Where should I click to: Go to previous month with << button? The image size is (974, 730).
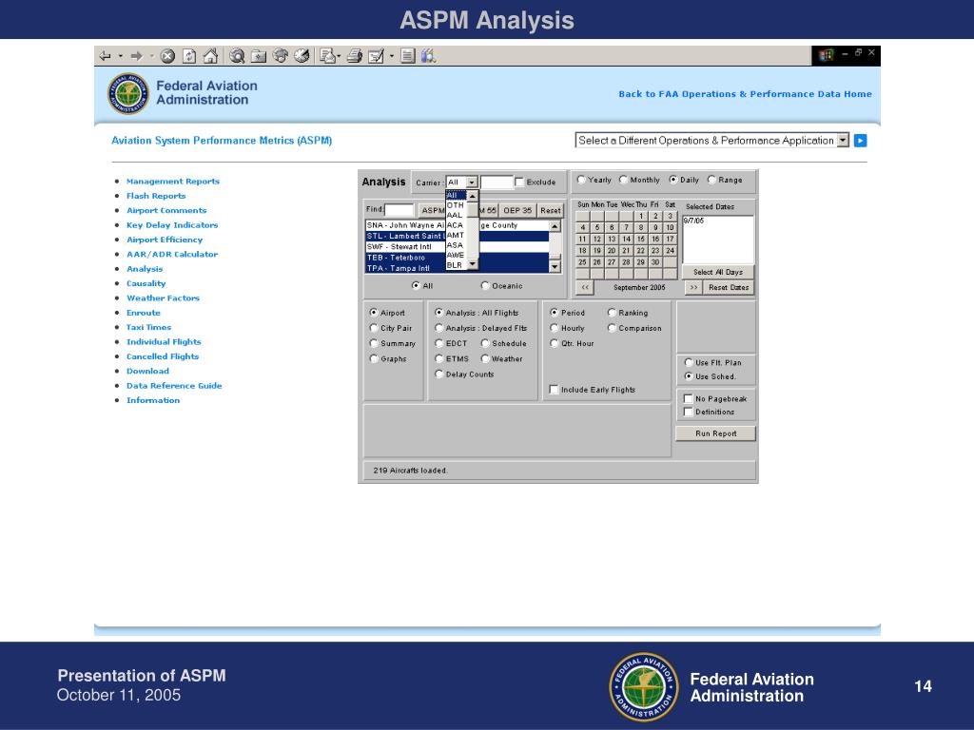pos(585,287)
